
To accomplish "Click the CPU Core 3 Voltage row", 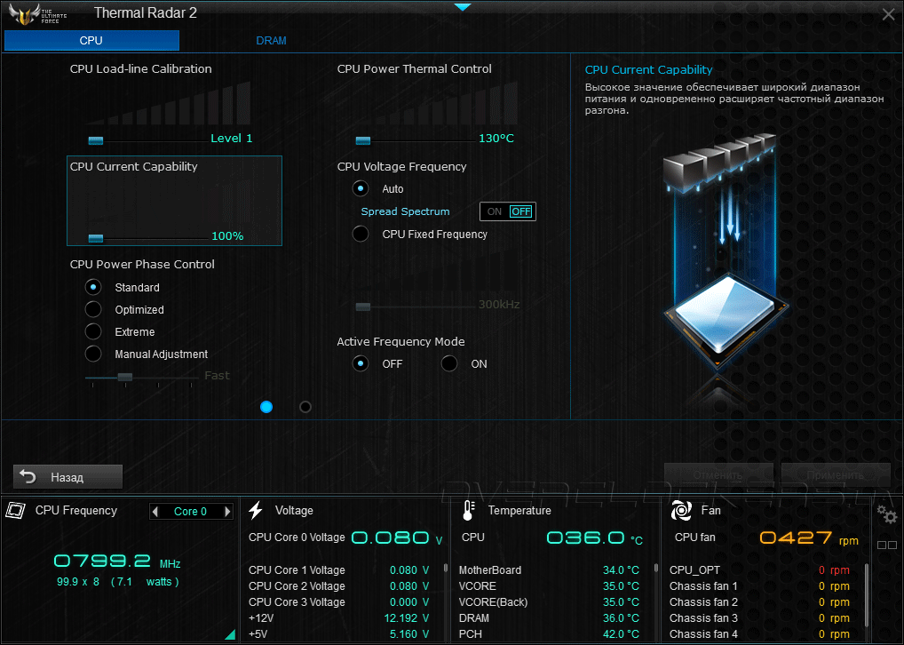I will point(339,601).
